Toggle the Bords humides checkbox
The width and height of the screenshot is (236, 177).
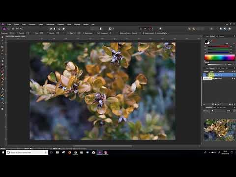[x=148, y=33]
